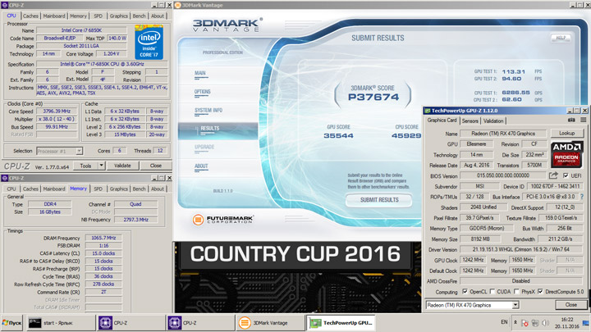Open About tab in top CPU-Z window
This screenshot has width=591, height=332.
158,16
